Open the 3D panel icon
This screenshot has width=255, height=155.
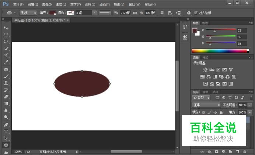pos(185,37)
